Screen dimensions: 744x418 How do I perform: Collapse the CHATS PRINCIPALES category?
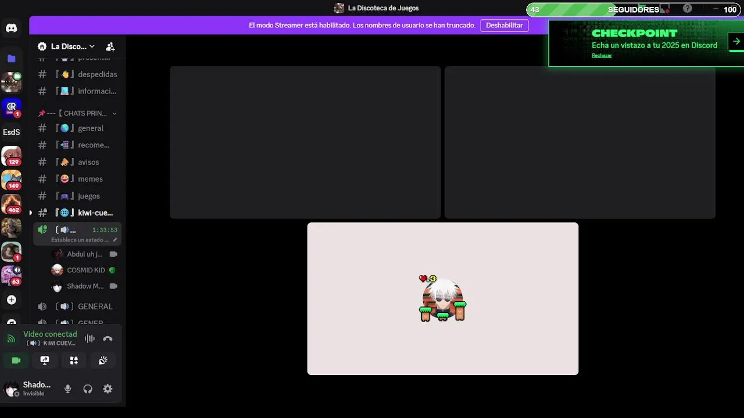pos(77,113)
